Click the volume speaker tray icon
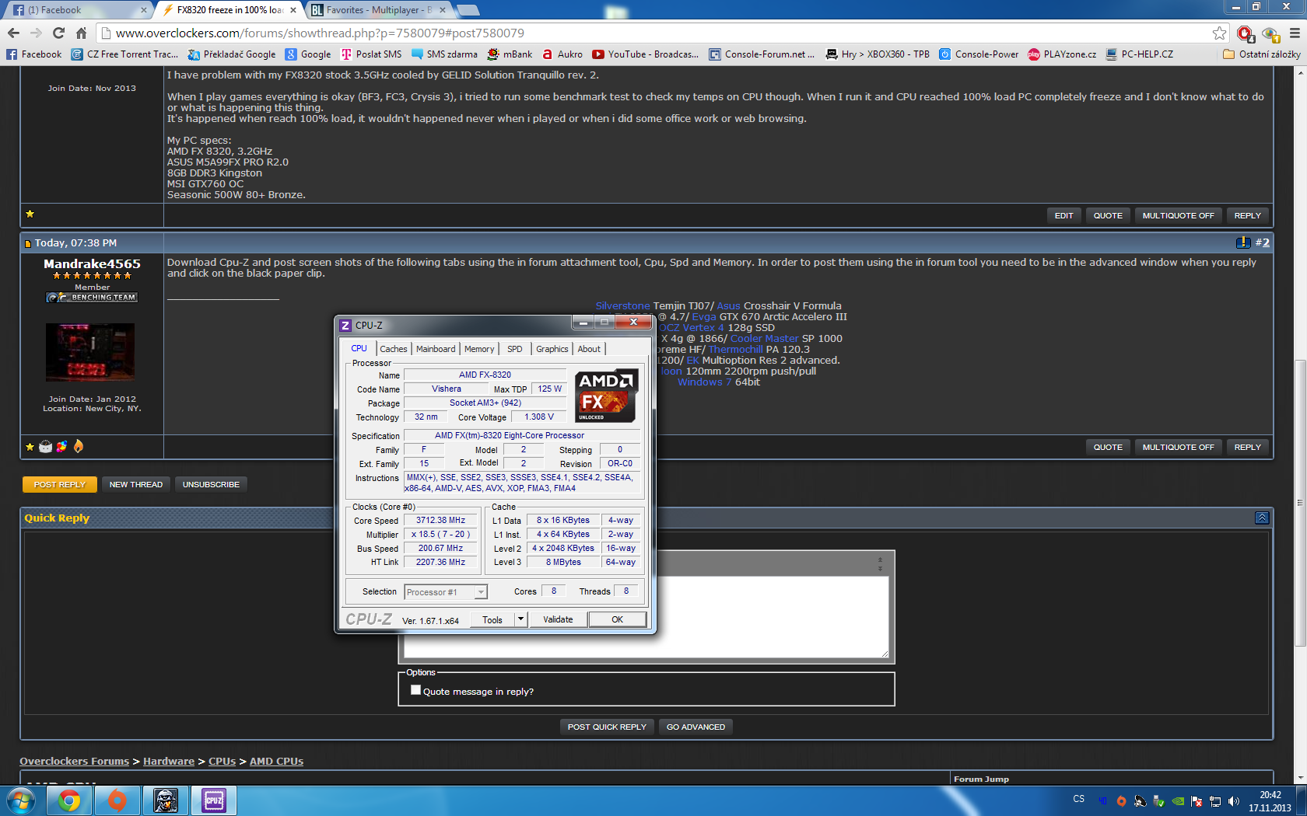Viewport: 1307px width, 816px height. [1233, 801]
